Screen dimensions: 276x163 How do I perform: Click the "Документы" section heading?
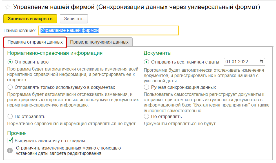157,53
